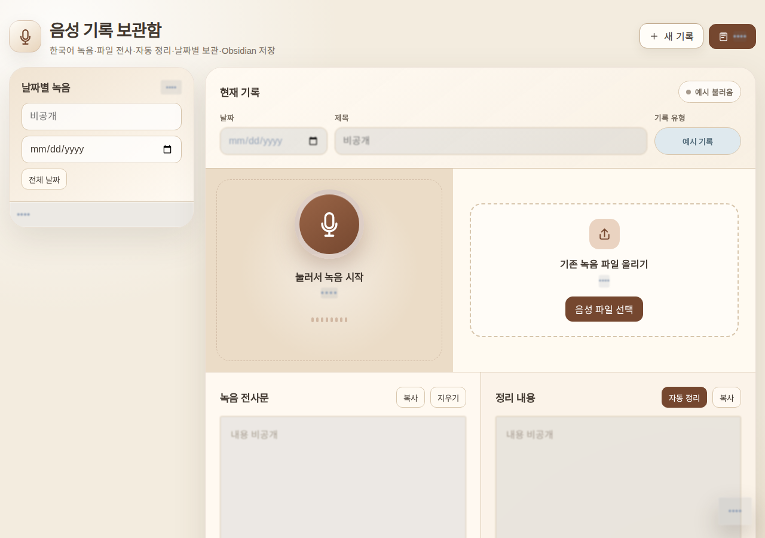
Task: Click 음성 파일 선택 to choose audio
Action: pyautogui.click(x=604, y=309)
